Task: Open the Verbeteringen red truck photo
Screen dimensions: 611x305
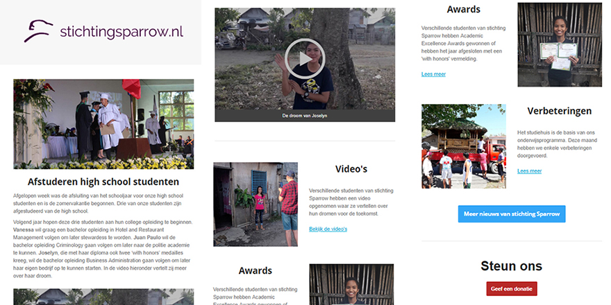Action: tap(463, 146)
